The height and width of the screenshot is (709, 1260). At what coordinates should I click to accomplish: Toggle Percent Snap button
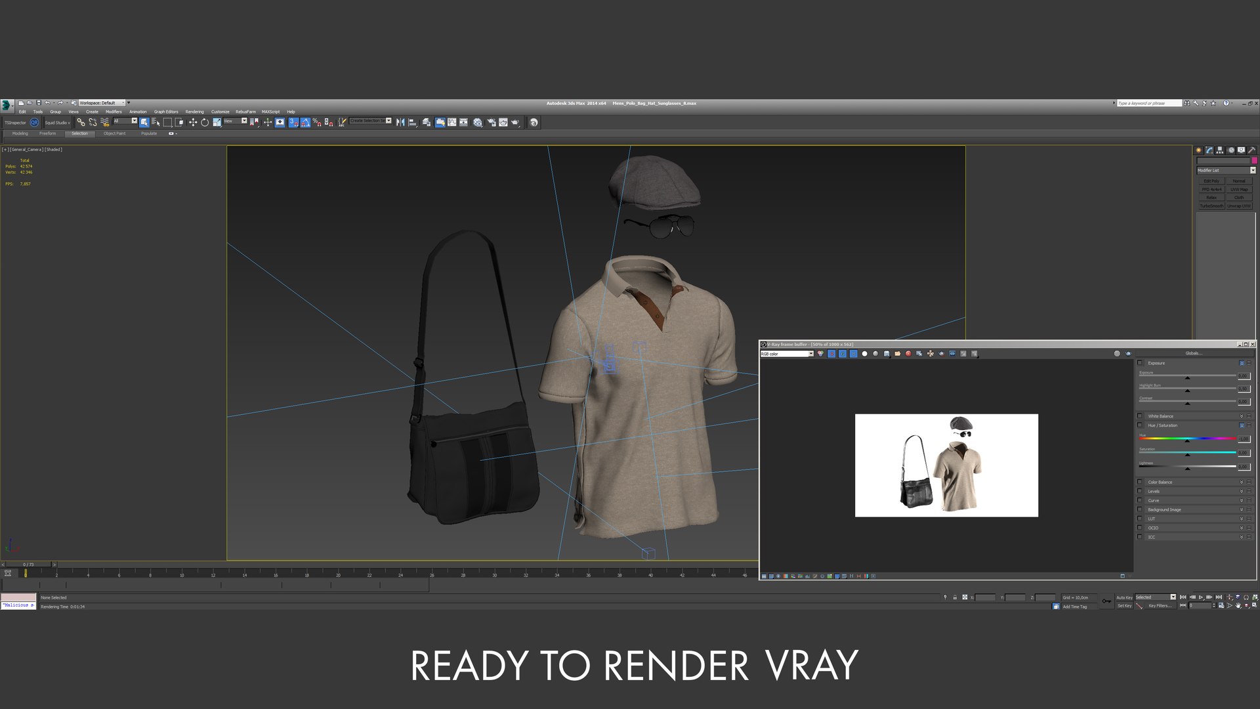click(x=317, y=122)
